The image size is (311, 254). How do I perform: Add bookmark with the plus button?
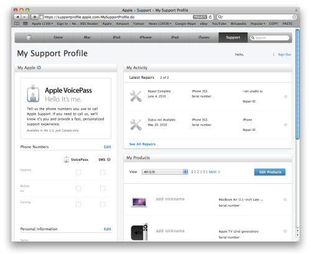pyautogui.click(x=35, y=17)
